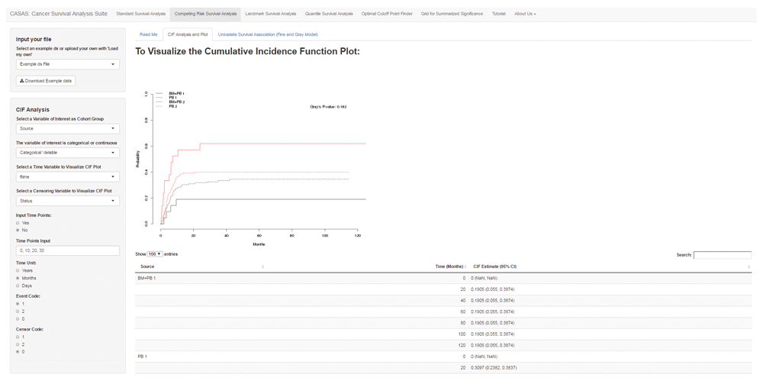Select Days as the time unit
763x384 pixels.
click(18, 286)
